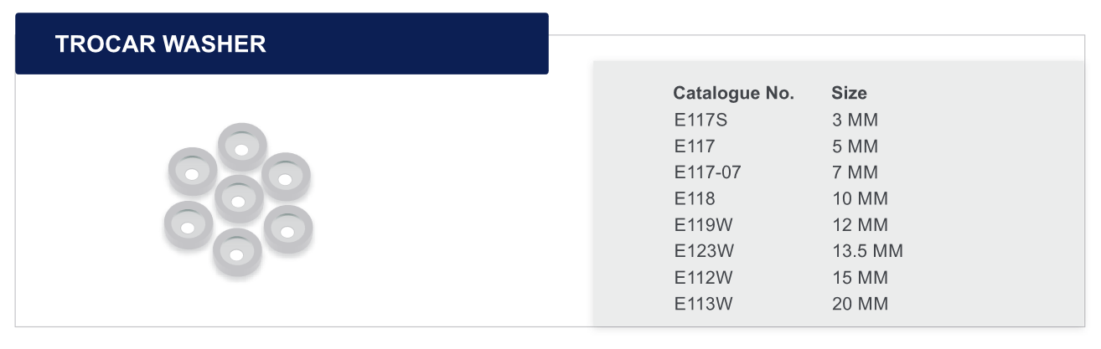The height and width of the screenshot is (349, 1101).
Task: Select catalogue number E117
Action: point(695,146)
